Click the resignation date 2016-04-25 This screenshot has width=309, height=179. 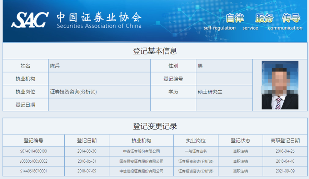point(285,151)
